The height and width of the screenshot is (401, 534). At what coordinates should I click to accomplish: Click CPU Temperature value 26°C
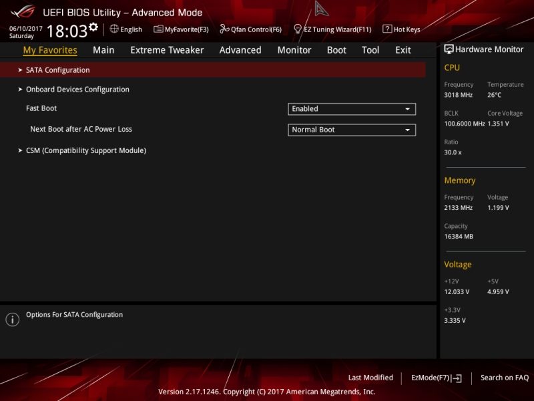[494, 95]
